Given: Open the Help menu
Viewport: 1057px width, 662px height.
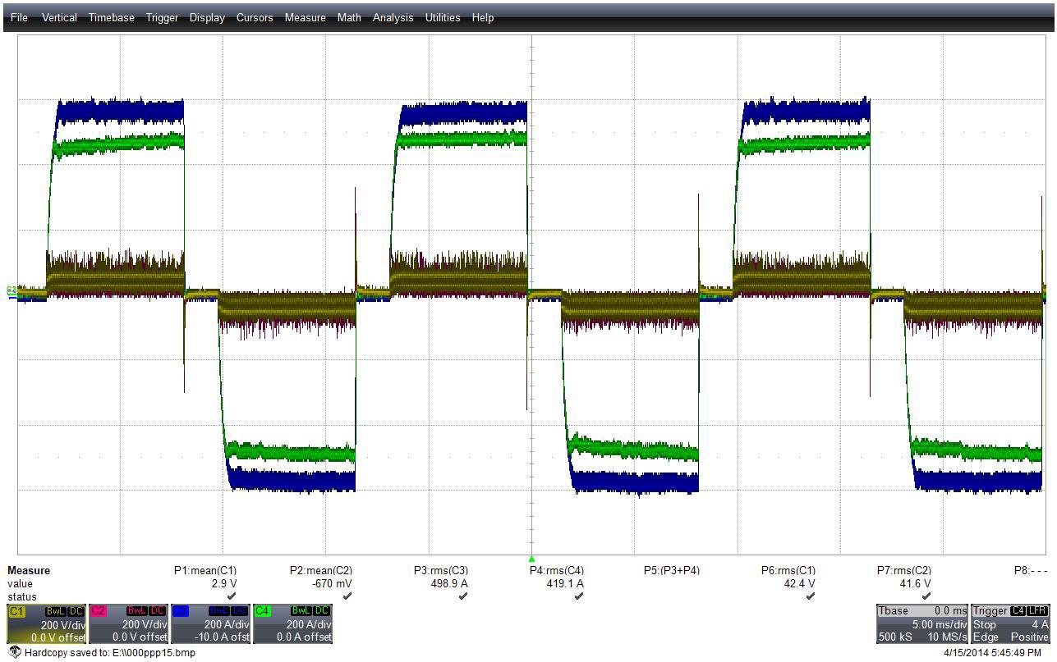Looking at the screenshot, I should click(x=483, y=17).
